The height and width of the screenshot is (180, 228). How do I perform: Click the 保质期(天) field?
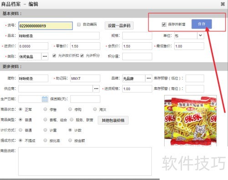[x=85, y=99]
